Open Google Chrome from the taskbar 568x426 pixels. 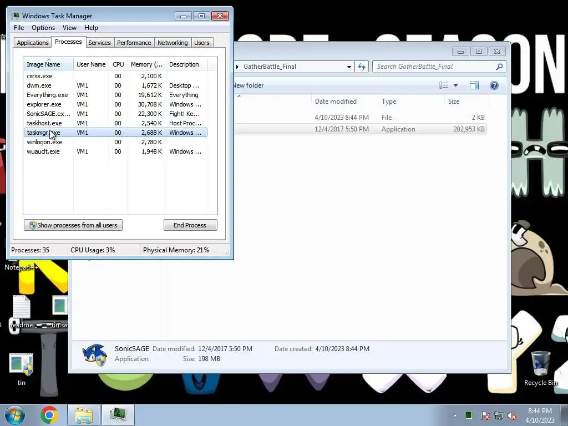49,415
